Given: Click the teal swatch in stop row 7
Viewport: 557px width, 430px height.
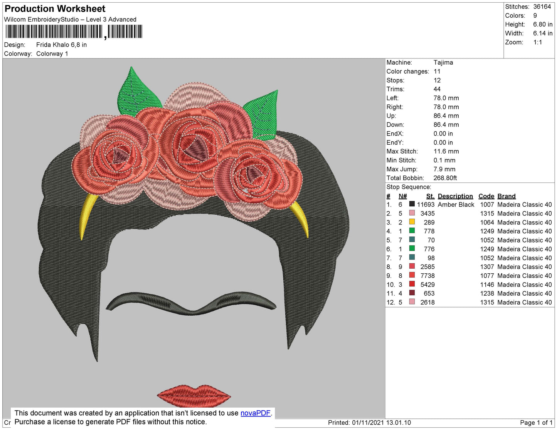Looking at the screenshot, I should click(x=412, y=258).
